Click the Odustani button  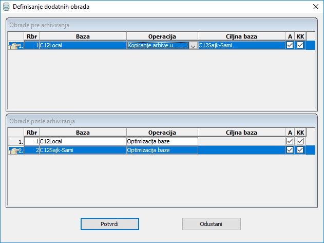[212, 224]
